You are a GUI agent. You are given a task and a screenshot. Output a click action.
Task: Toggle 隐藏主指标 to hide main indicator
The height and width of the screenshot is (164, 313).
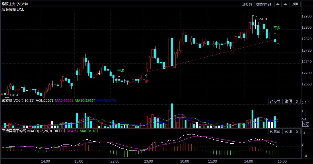coord(264,4)
